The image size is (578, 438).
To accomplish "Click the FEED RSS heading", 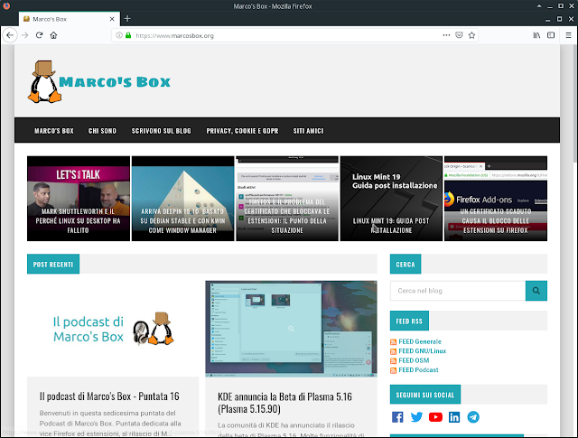I will point(409,322).
